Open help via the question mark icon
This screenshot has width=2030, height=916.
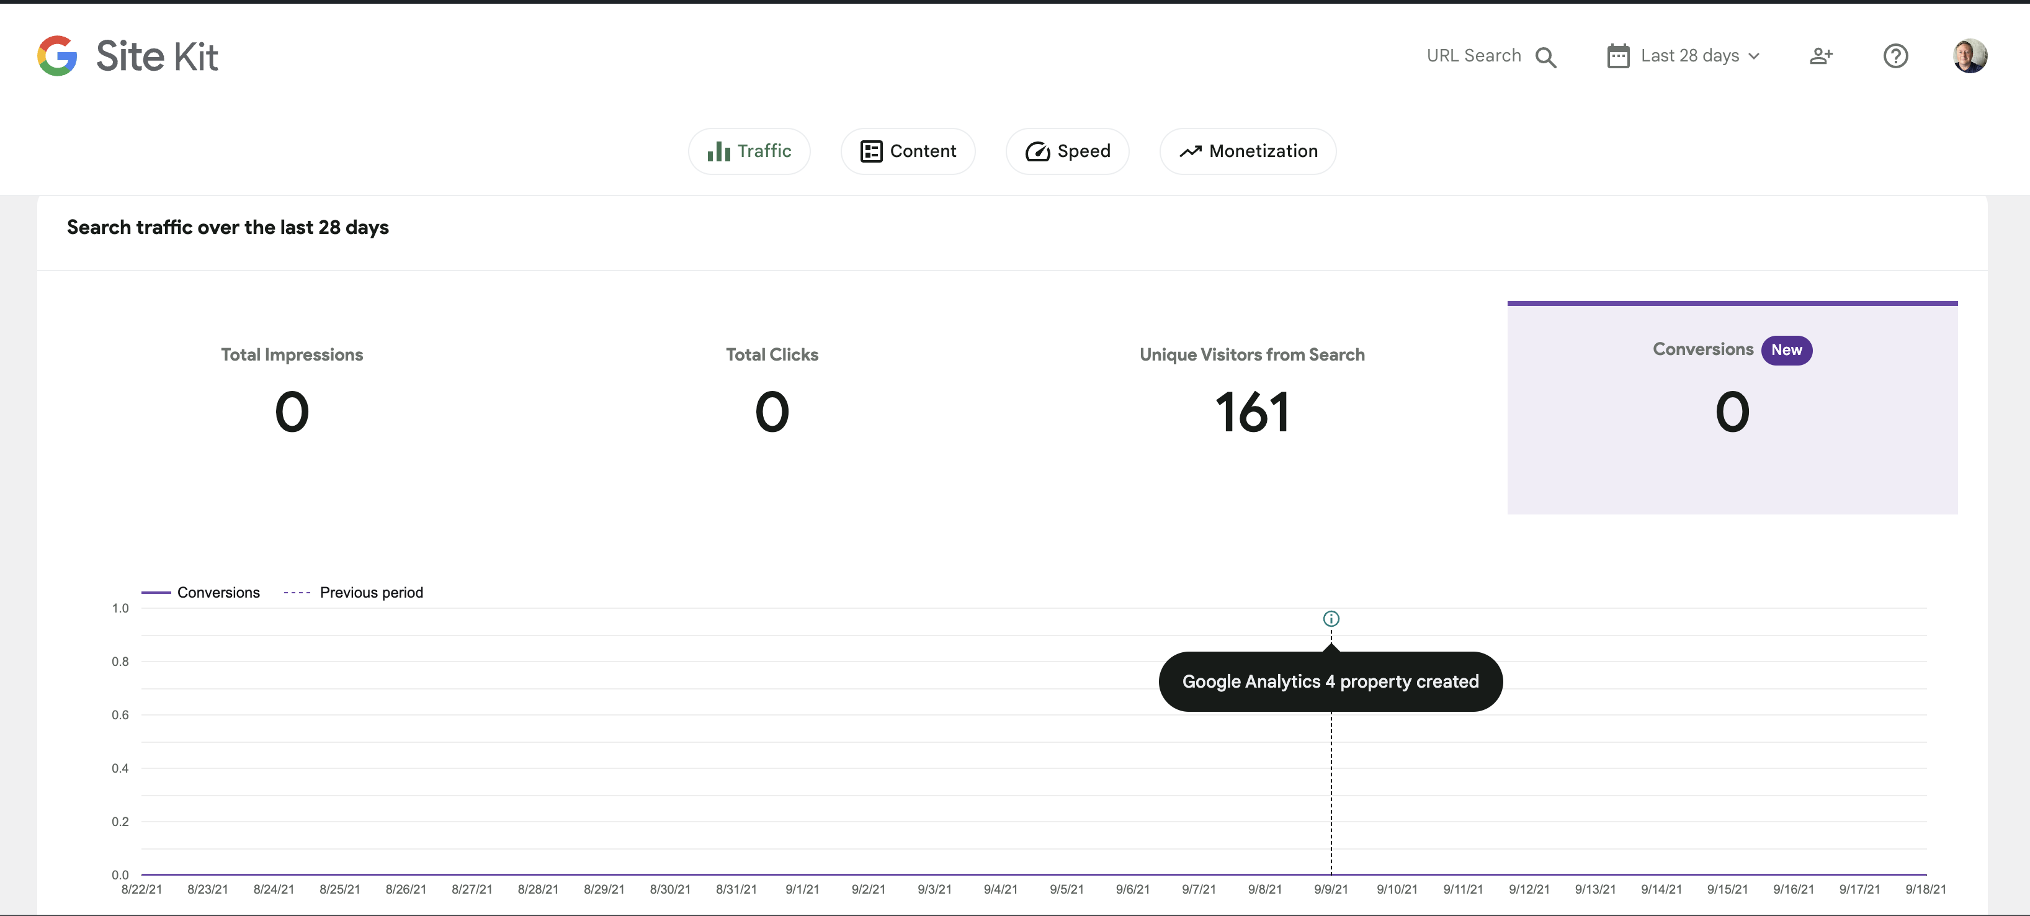tap(1896, 55)
